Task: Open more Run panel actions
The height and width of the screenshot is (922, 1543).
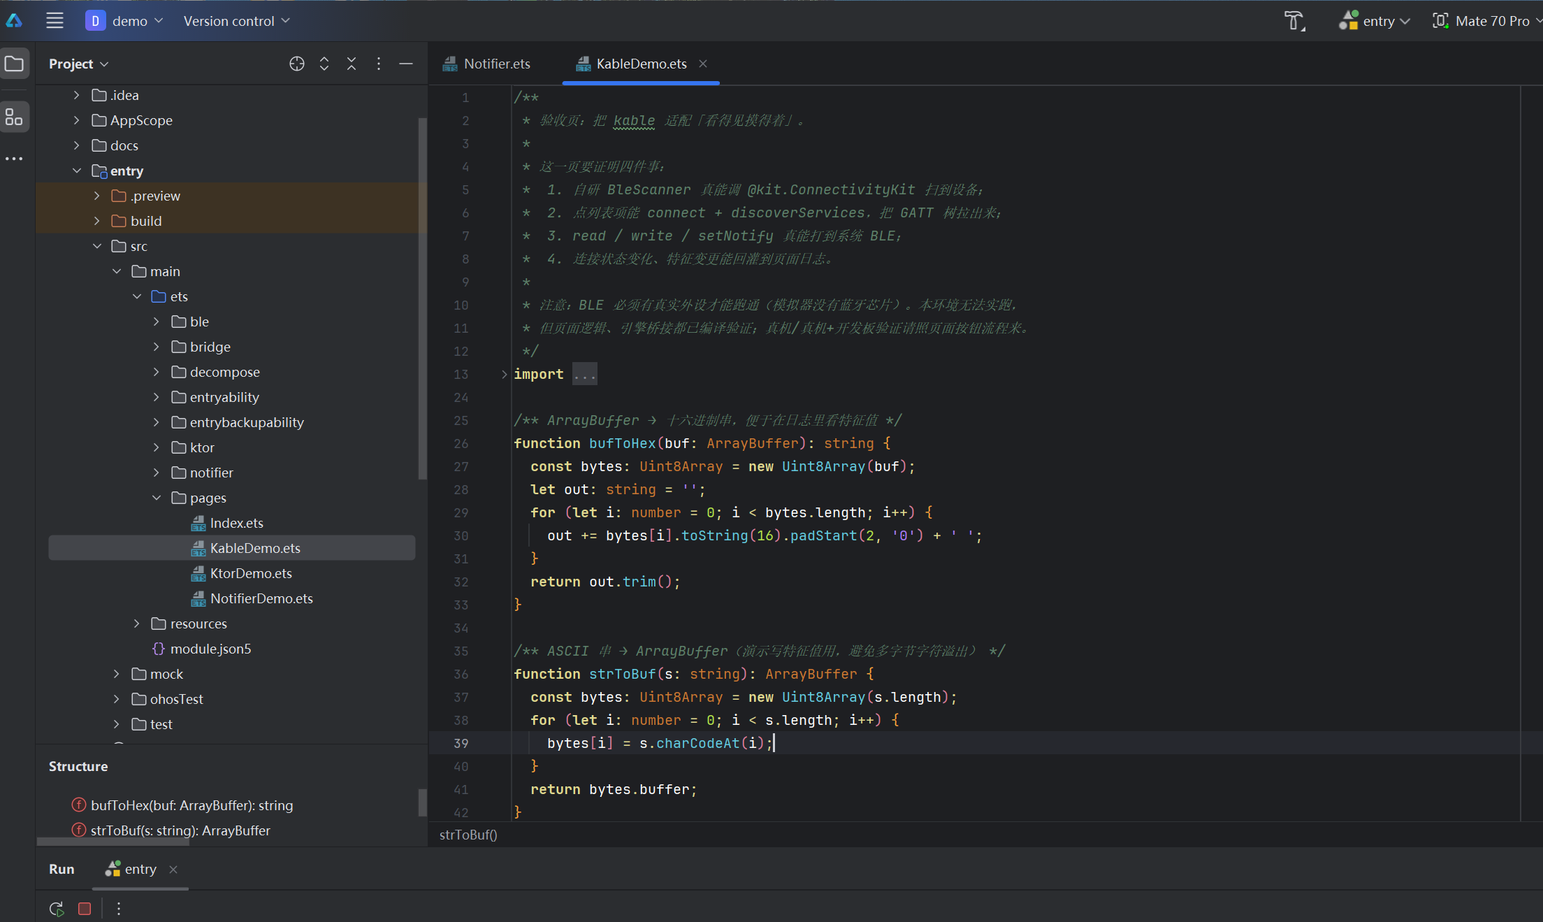Action: [119, 908]
